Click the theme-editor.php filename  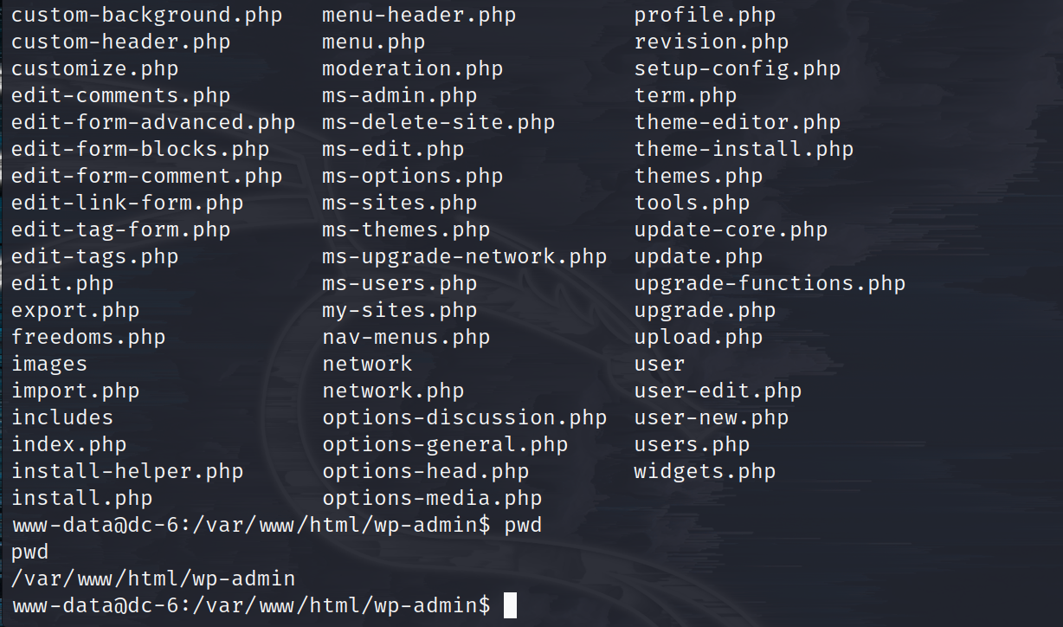[737, 123]
